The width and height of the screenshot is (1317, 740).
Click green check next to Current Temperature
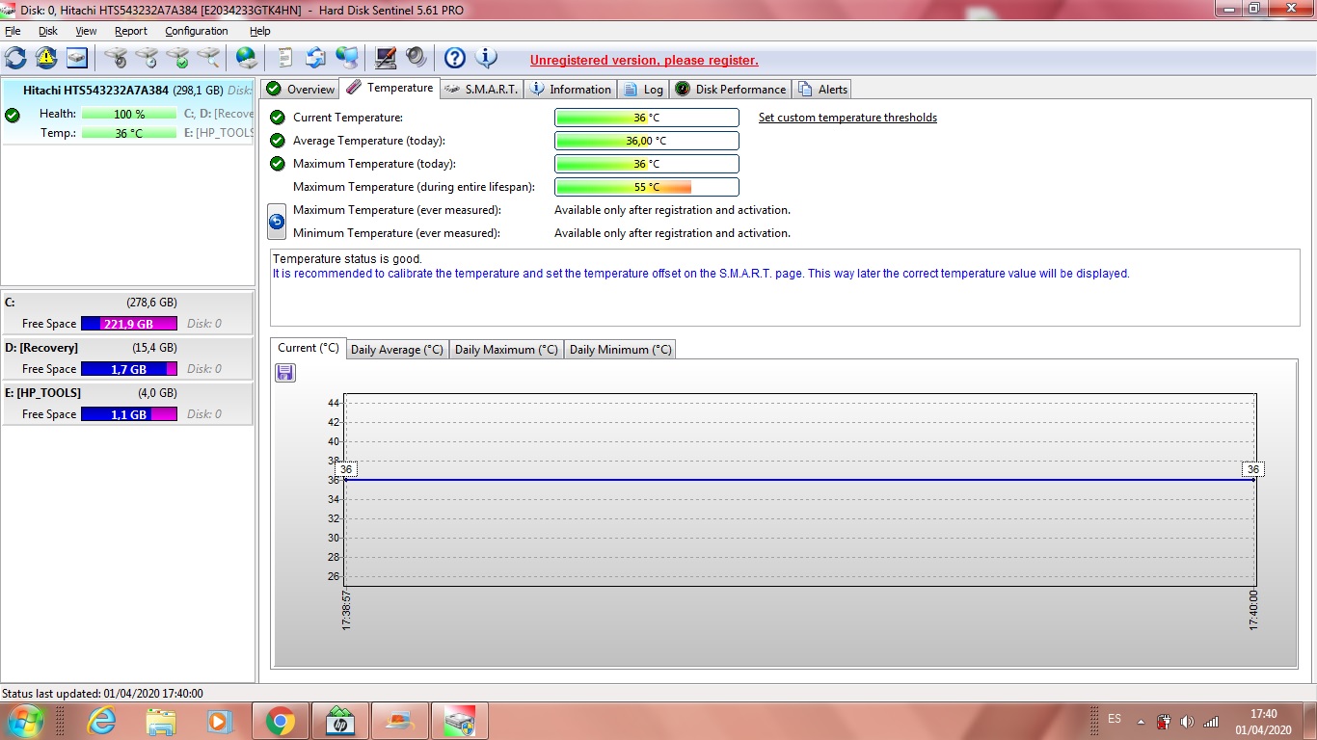tap(278, 118)
